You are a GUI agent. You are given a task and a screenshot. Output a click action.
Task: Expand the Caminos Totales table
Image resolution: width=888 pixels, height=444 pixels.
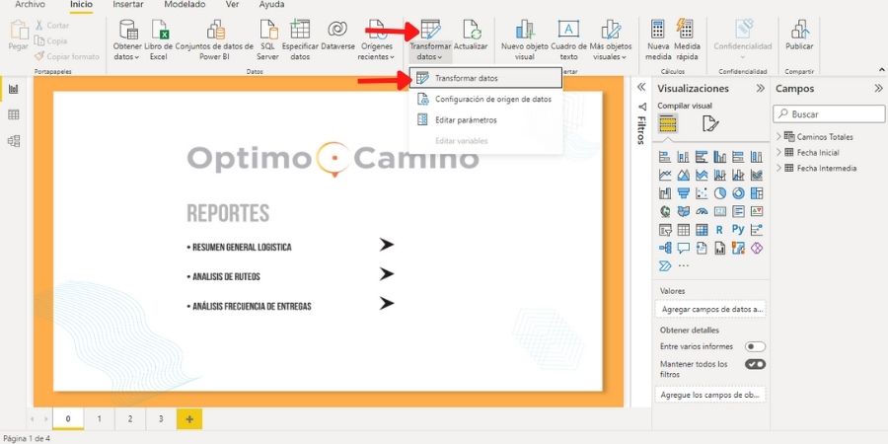pos(778,137)
